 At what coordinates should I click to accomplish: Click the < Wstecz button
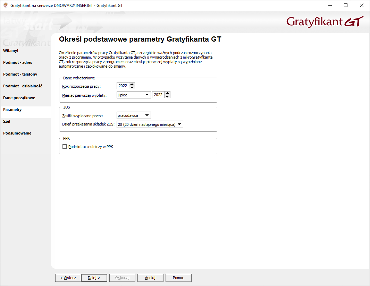68,278
